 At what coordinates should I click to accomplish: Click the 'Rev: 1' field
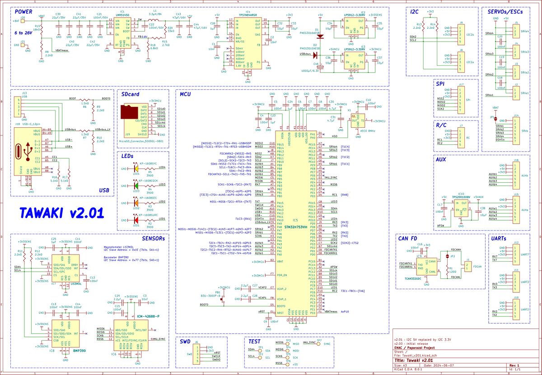(x=514, y=366)
